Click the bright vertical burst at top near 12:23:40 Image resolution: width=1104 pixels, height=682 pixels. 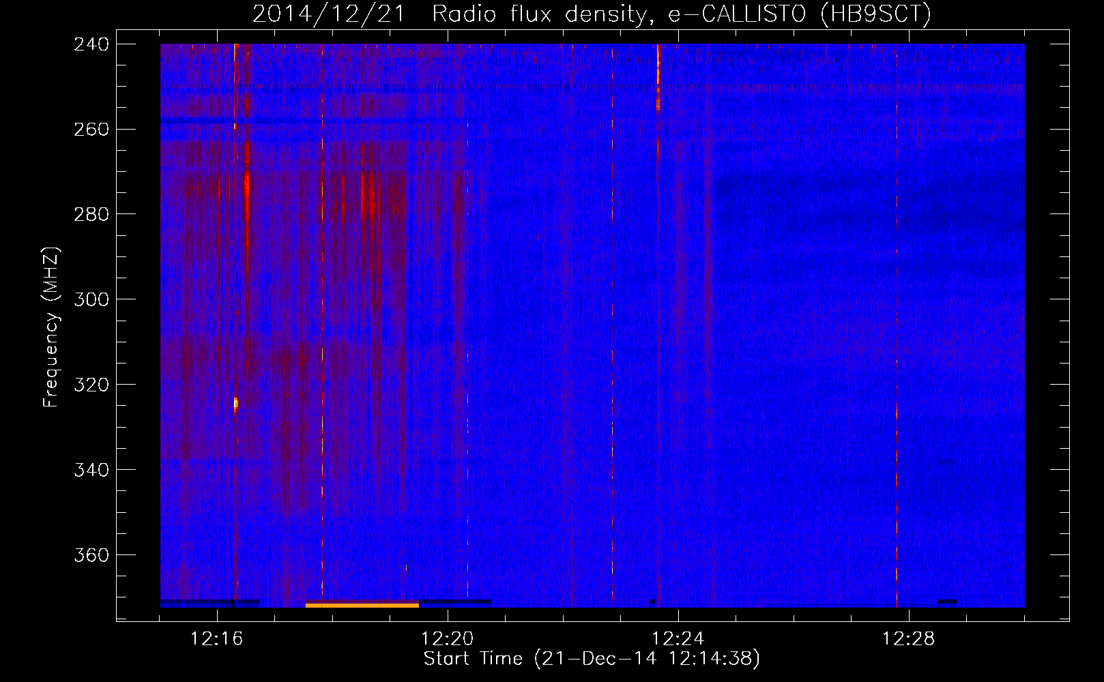coord(658,78)
